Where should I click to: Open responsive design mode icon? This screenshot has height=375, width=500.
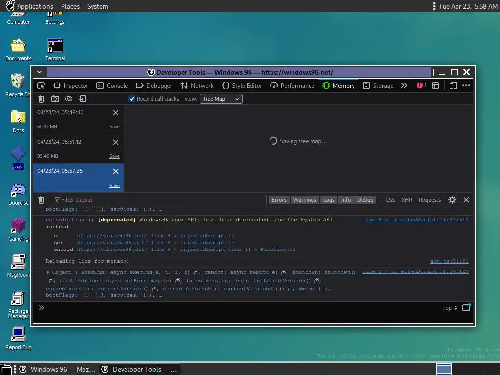pos(453,85)
